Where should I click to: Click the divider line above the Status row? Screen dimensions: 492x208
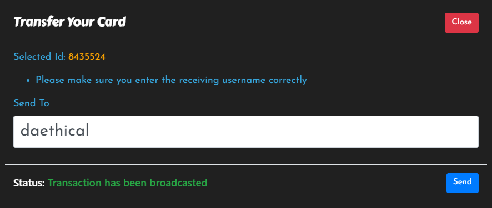point(246,164)
